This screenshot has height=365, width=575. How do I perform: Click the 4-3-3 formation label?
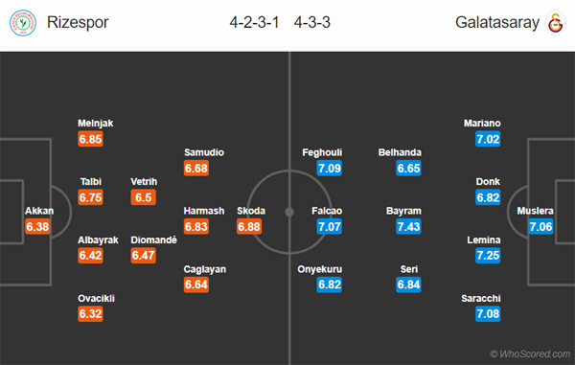[312, 23]
